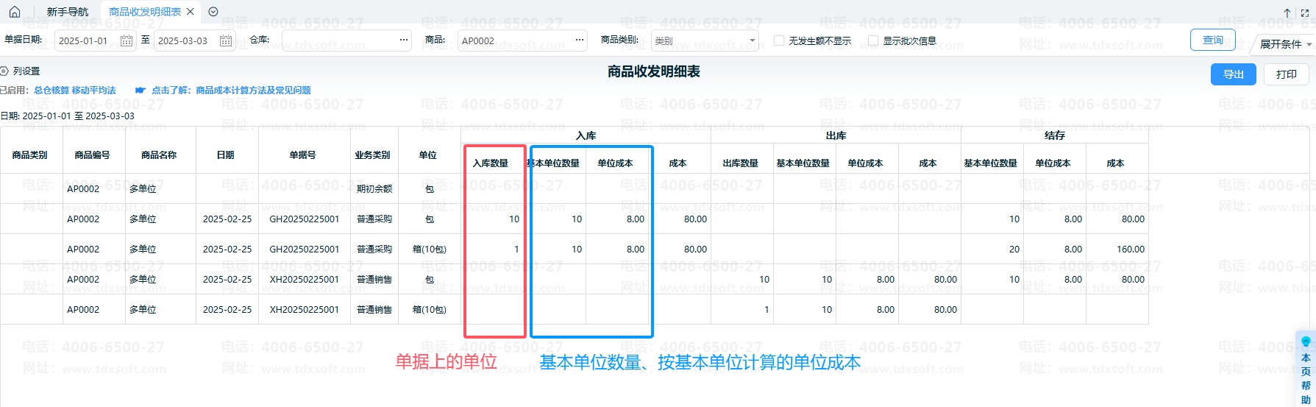1316x407 pixels.
Task: Close the 商品收发明细表 tab
Action: (191, 12)
